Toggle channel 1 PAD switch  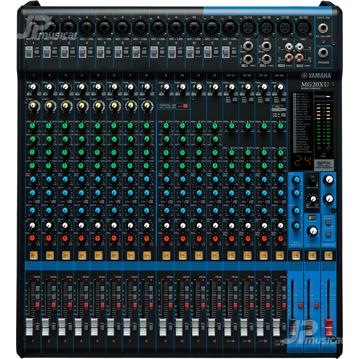[29, 52]
